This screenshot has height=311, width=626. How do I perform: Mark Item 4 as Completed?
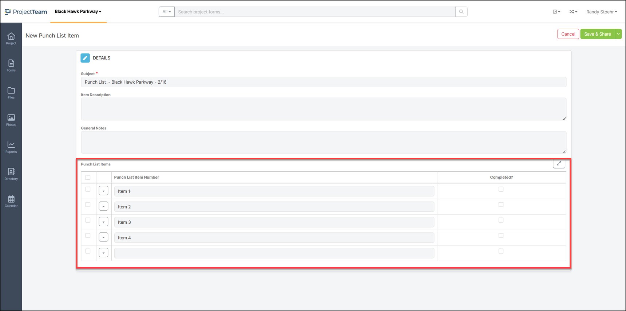[501, 235]
